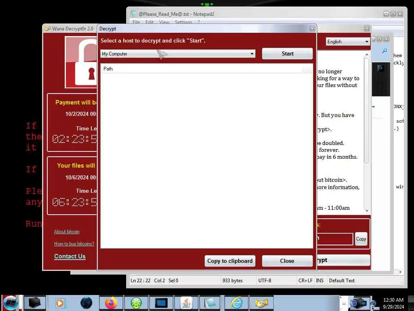Open the black printer-like taskbar icon
414x311 pixels.
pos(35,303)
